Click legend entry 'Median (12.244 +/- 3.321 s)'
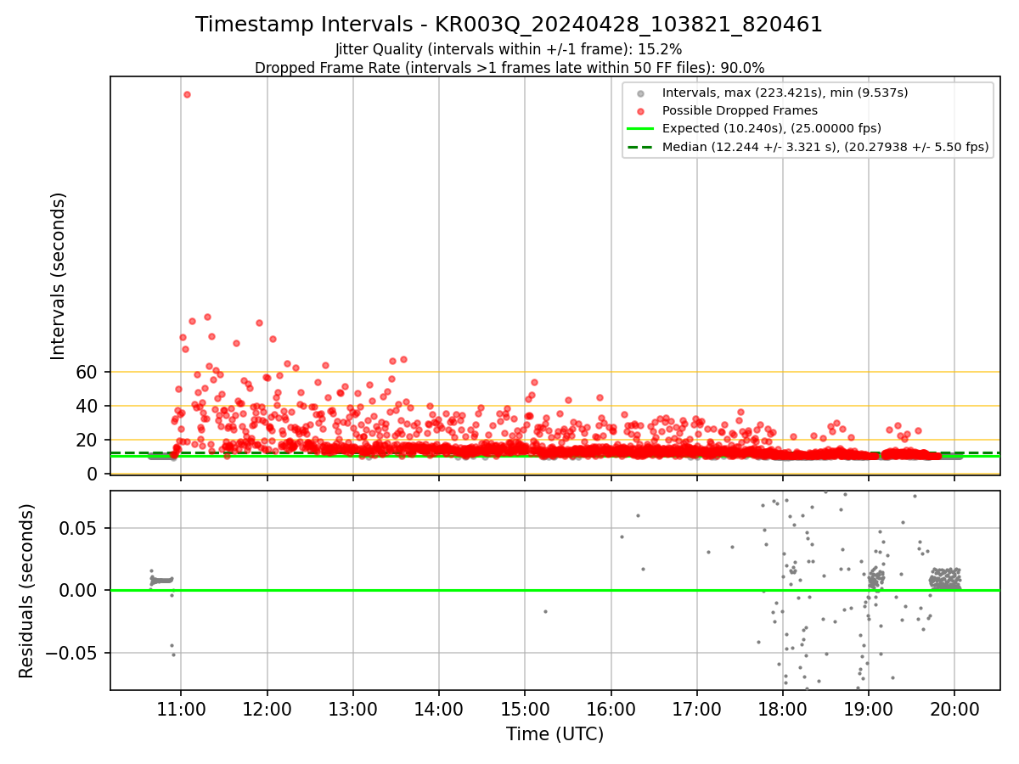The image size is (1019, 764). (x=825, y=147)
